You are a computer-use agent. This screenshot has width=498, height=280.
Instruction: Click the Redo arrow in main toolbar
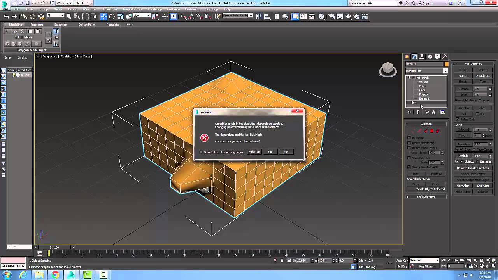click(14, 16)
